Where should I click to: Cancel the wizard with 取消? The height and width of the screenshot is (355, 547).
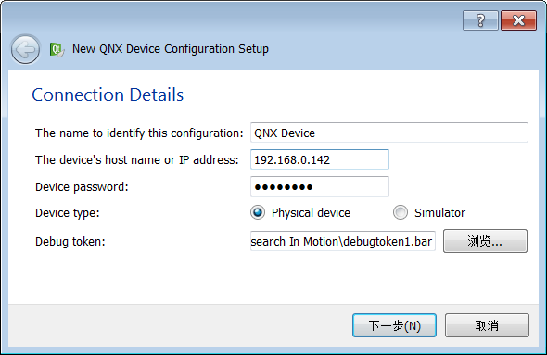pos(487,325)
